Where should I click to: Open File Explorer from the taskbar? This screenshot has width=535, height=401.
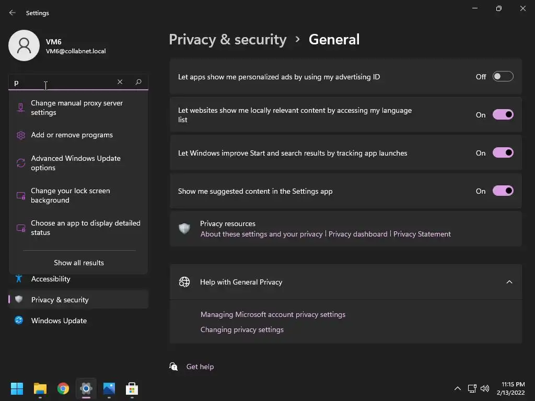40,388
